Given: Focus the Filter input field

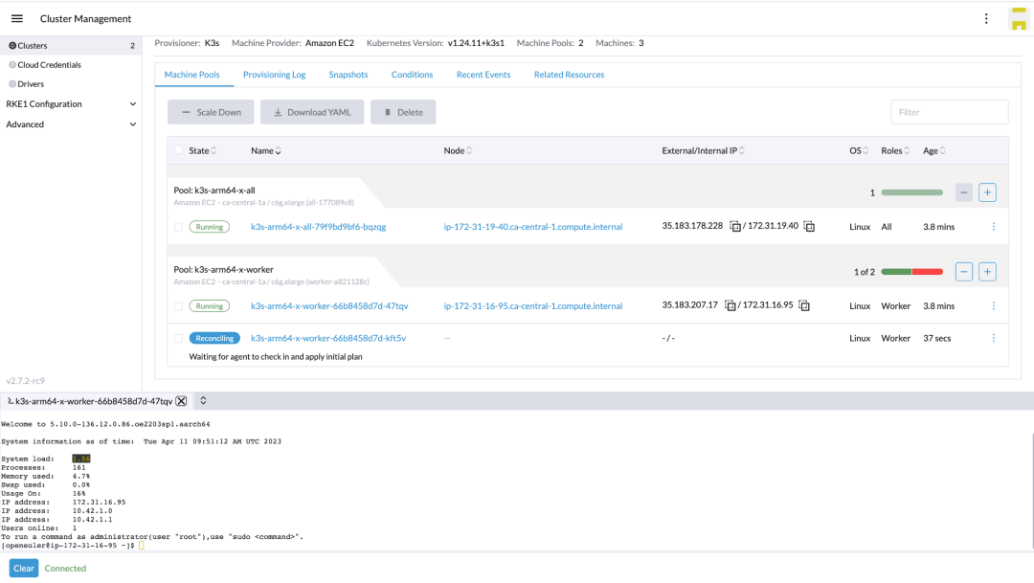Looking at the screenshot, I should (x=949, y=112).
